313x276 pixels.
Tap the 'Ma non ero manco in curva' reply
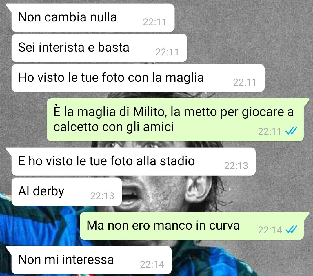coord(192,226)
